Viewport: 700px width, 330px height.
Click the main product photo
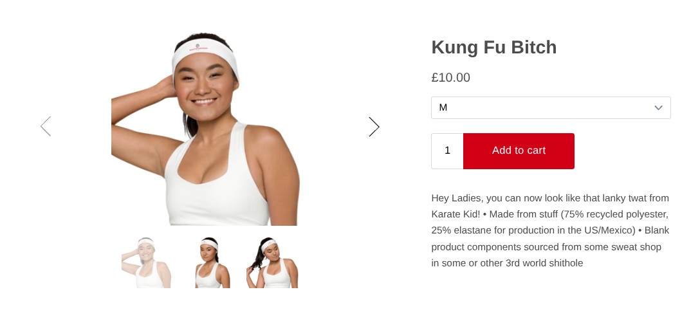point(206,129)
